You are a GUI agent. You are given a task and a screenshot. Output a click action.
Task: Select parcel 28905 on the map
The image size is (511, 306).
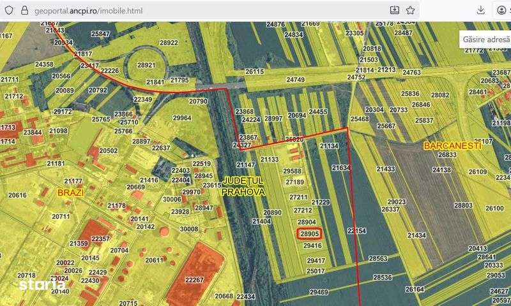[309, 234]
